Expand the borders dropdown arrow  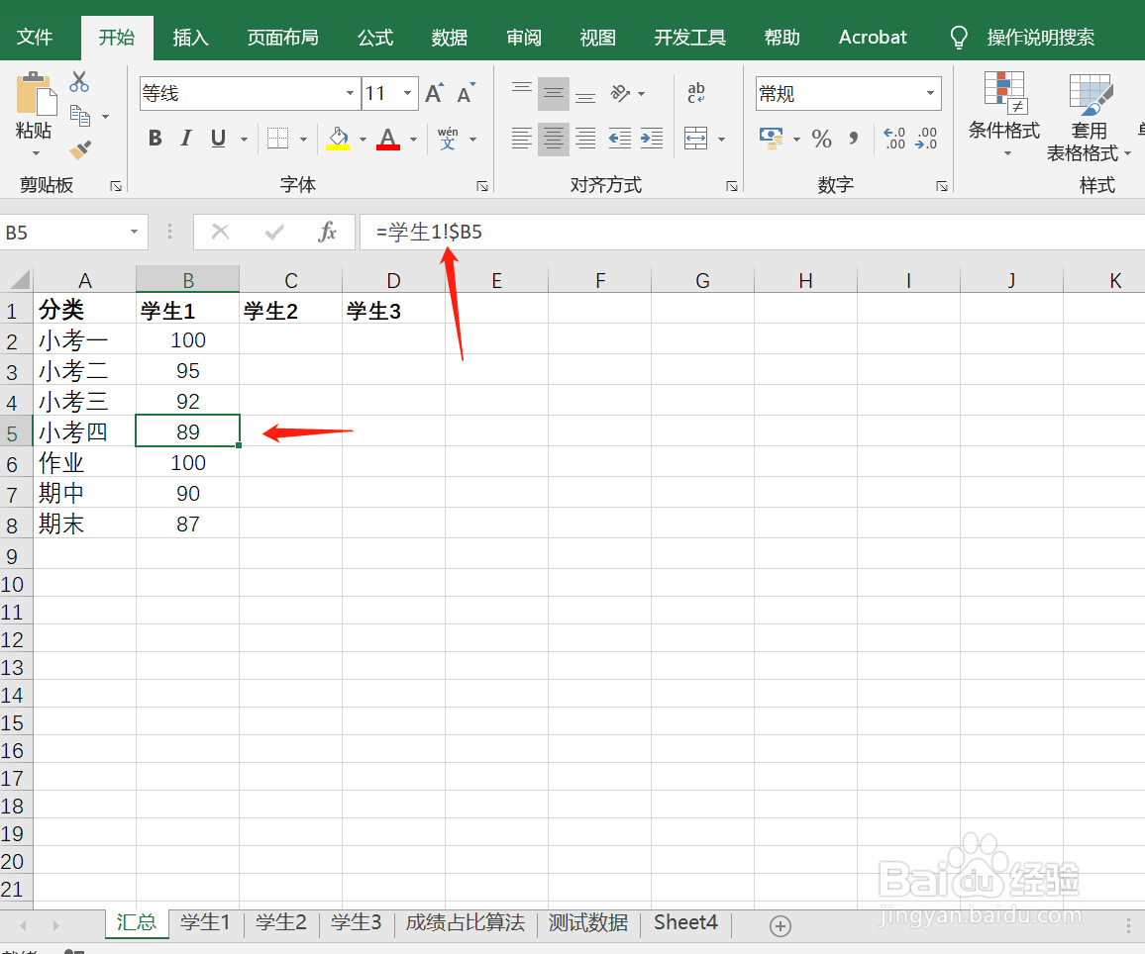click(x=301, y=140)
